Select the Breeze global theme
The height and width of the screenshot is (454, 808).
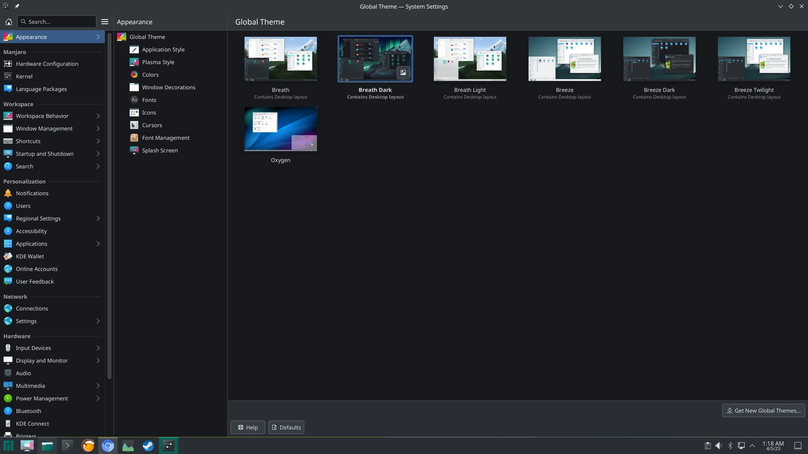(x=565, y=59)
